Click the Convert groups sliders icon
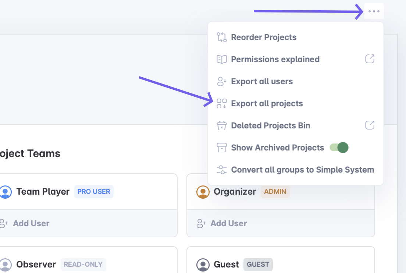 (221, 170)
